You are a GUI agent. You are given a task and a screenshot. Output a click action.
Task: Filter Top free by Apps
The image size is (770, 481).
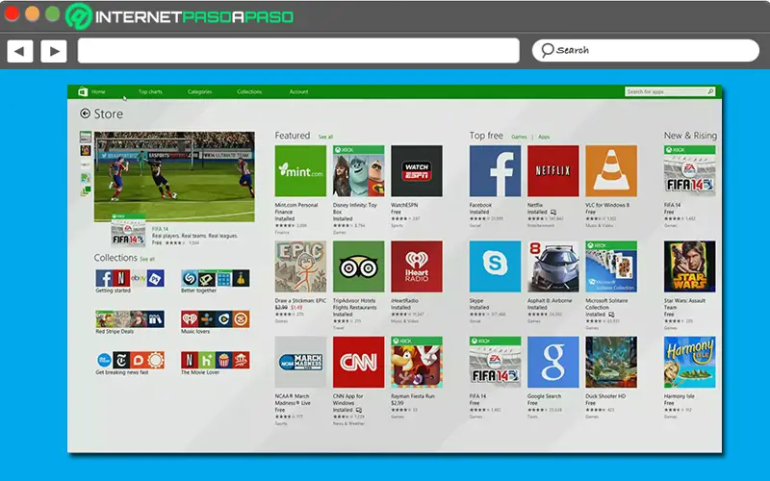[x=544, y=137]
